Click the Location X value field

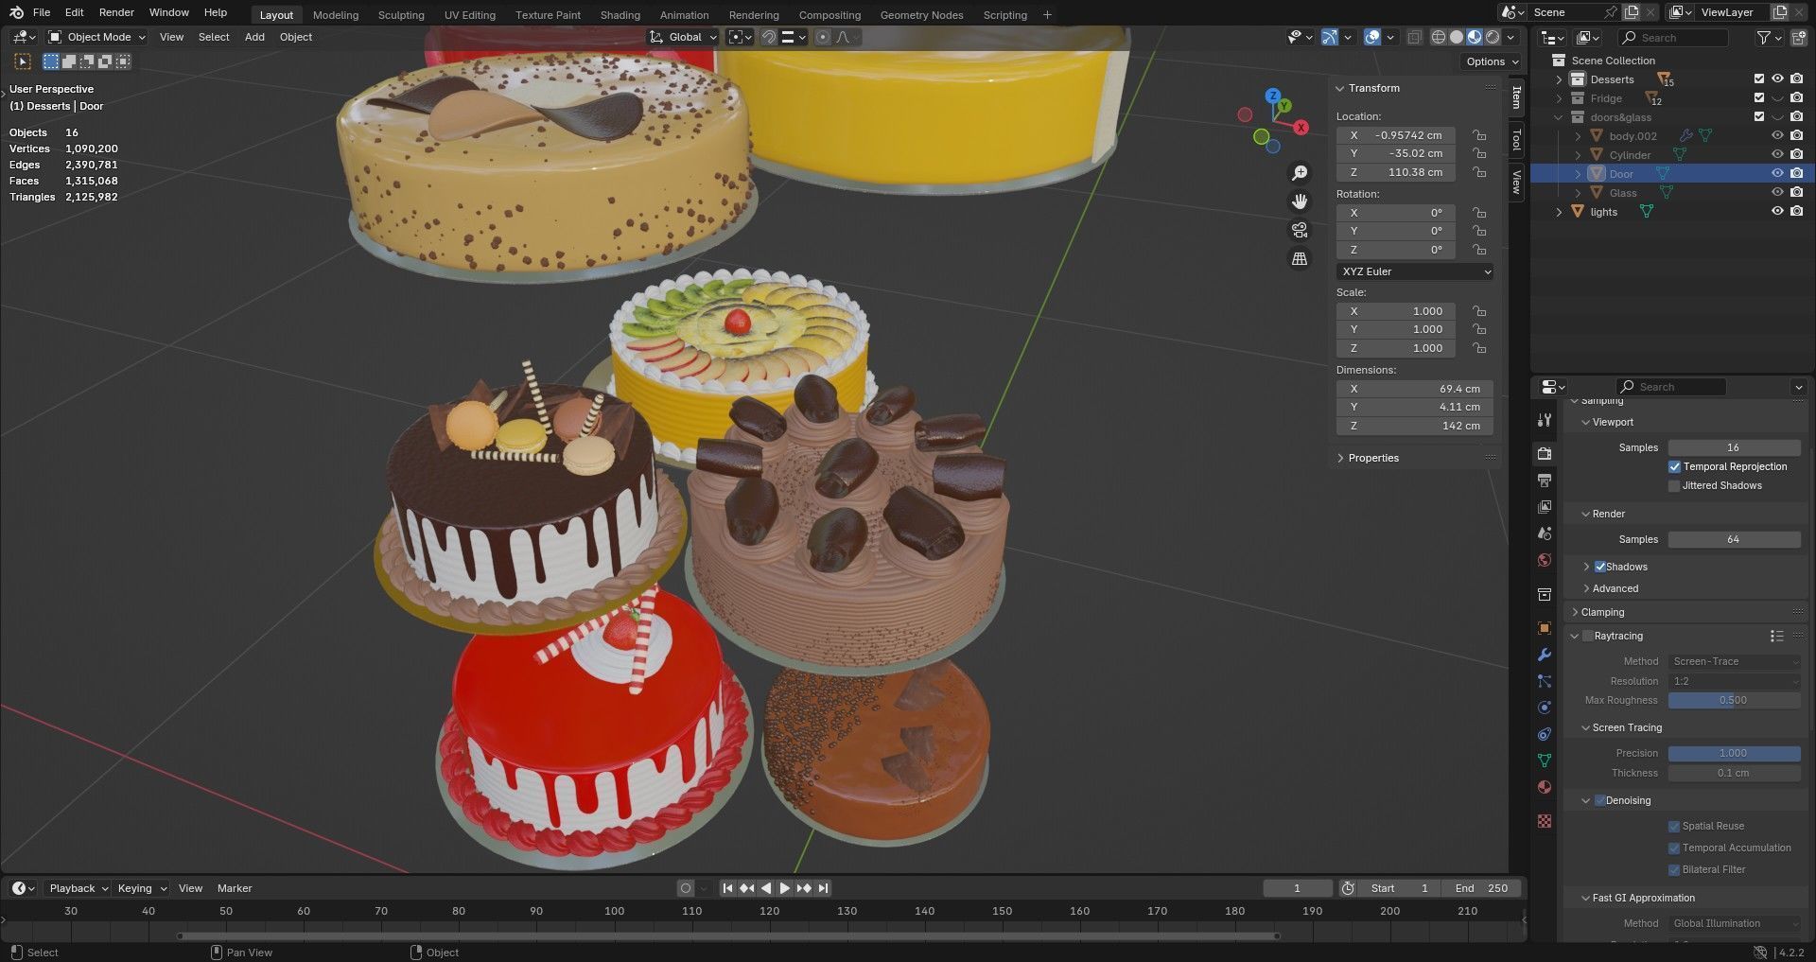1396,135
